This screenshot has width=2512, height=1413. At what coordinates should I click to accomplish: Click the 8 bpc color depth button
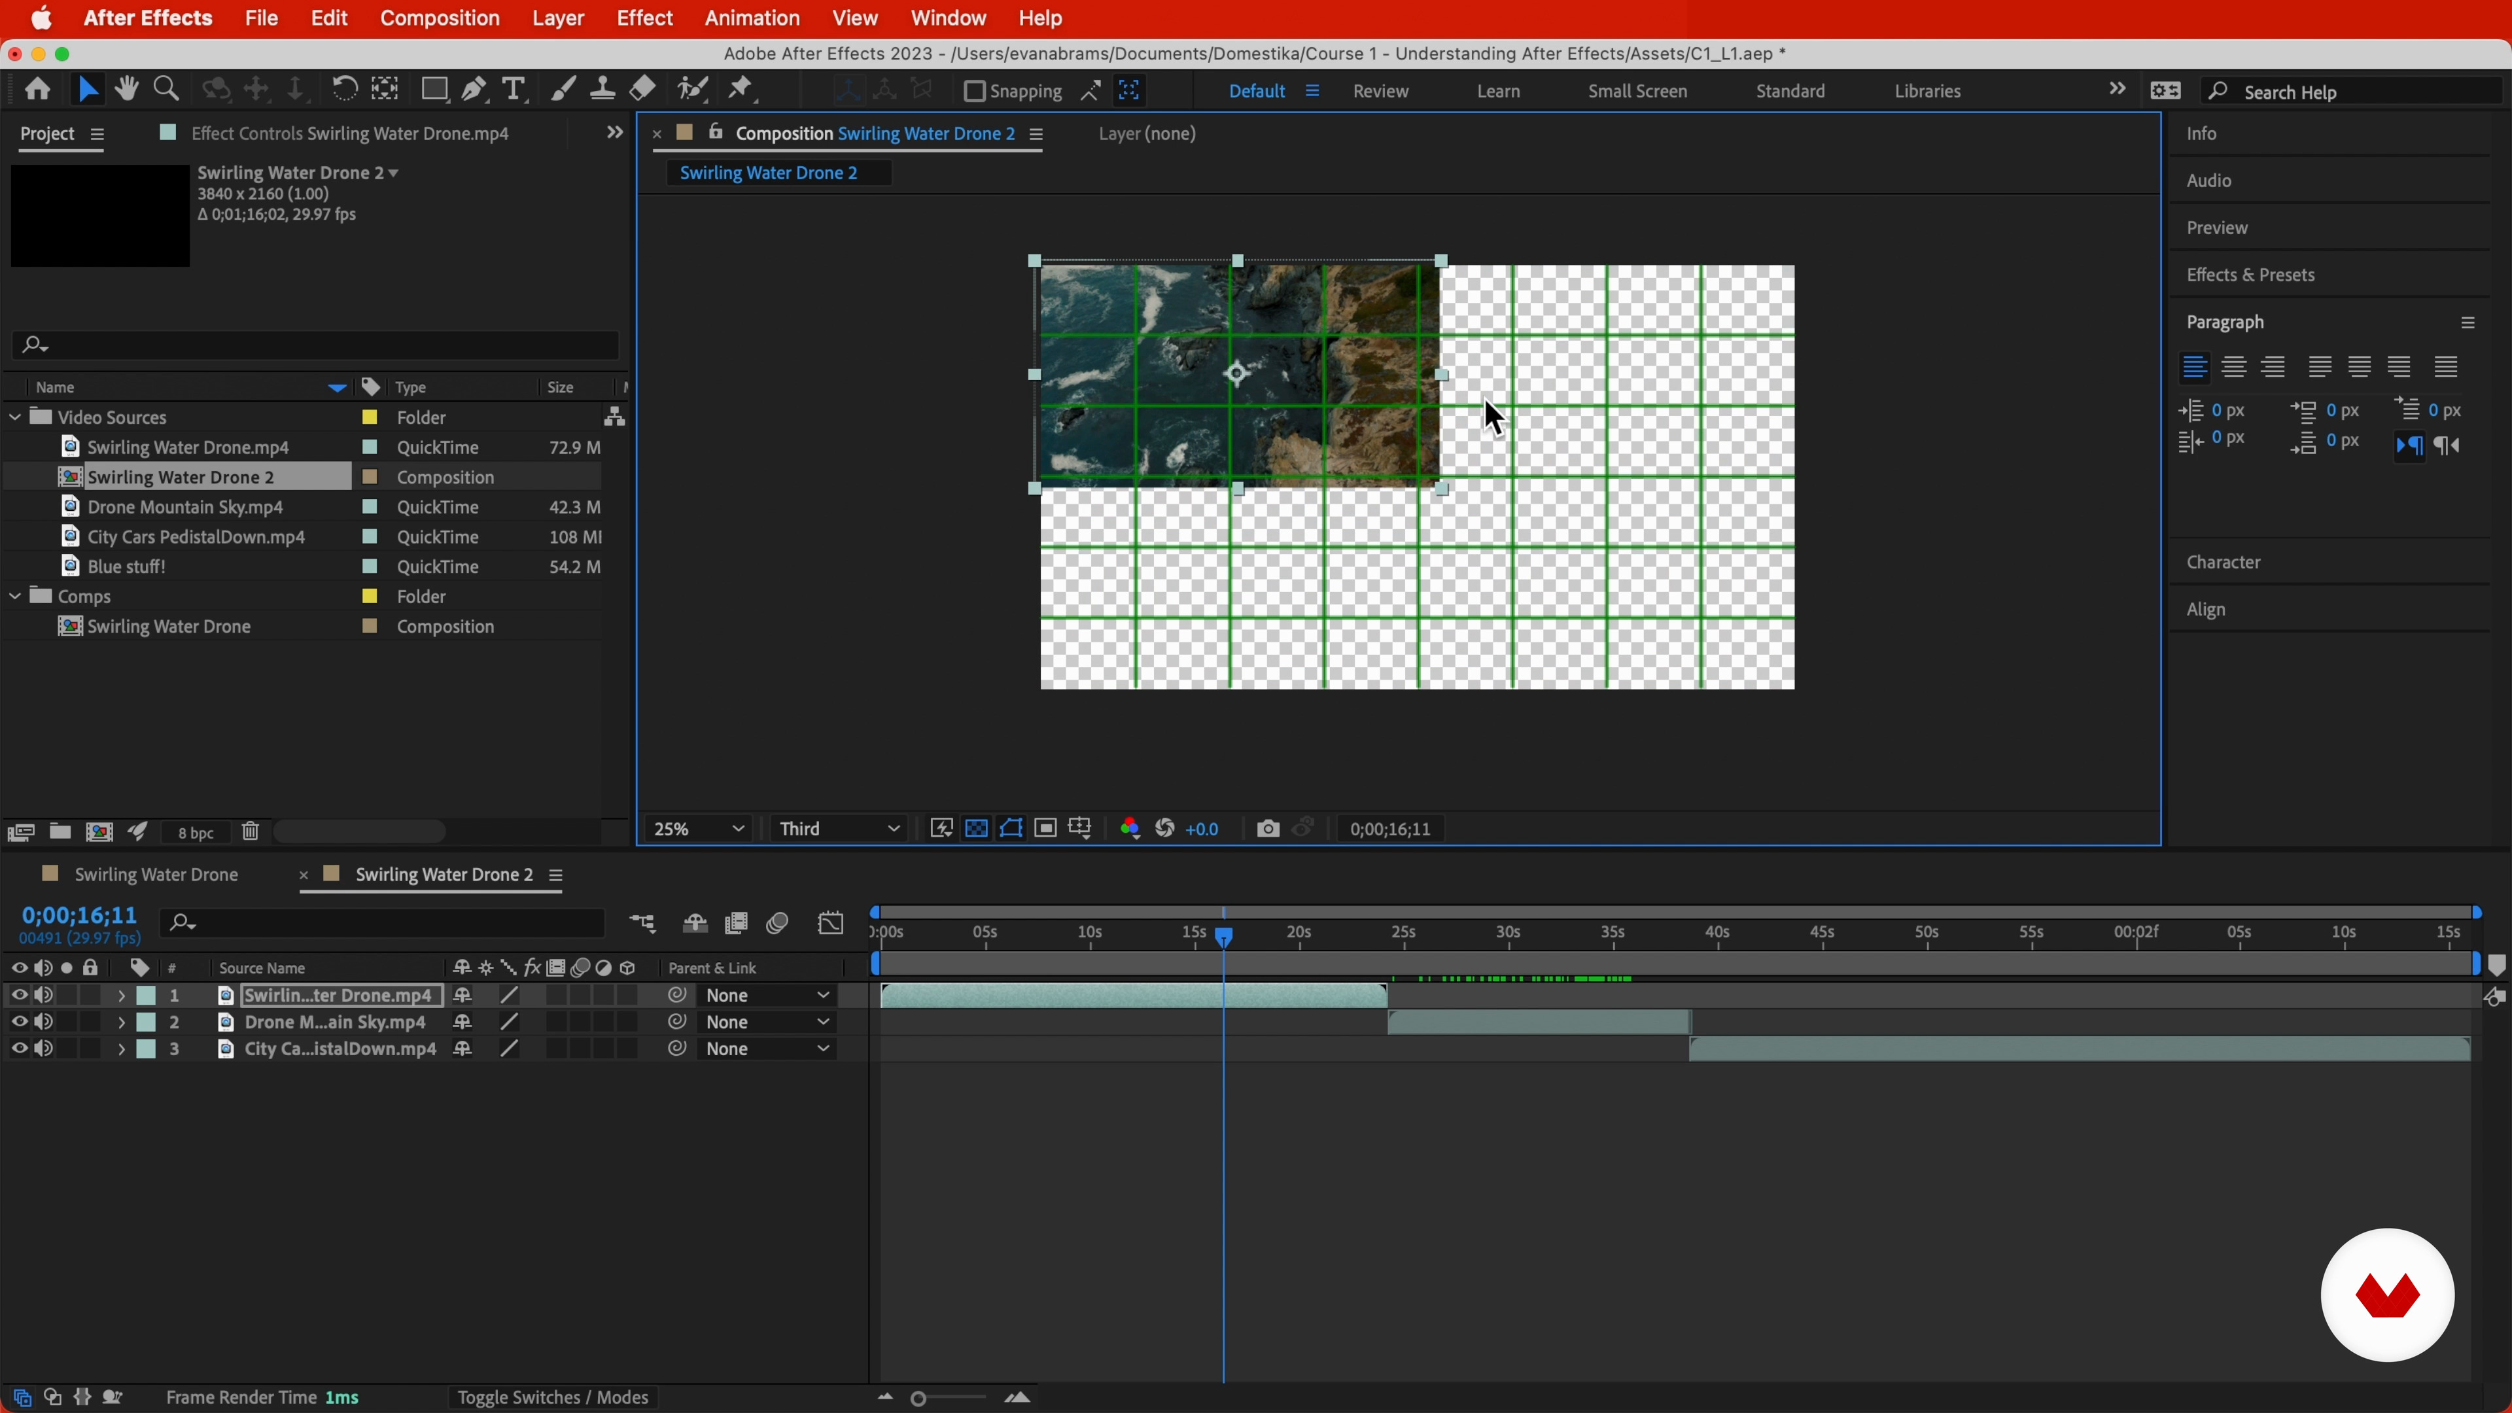[196, 833]
